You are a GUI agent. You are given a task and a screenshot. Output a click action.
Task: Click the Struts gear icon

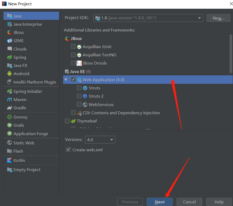pyautogui.click(x=85, y=88)
